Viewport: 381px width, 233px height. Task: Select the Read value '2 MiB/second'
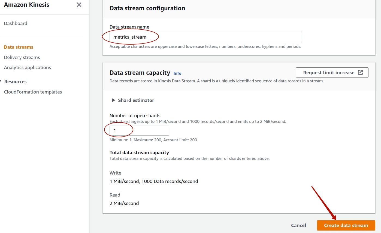click(124, 203)
